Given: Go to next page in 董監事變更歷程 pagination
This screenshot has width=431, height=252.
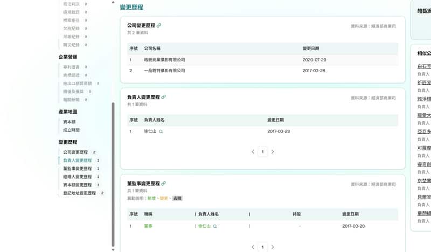Looking at the screenshot, I should pos(273,247).
